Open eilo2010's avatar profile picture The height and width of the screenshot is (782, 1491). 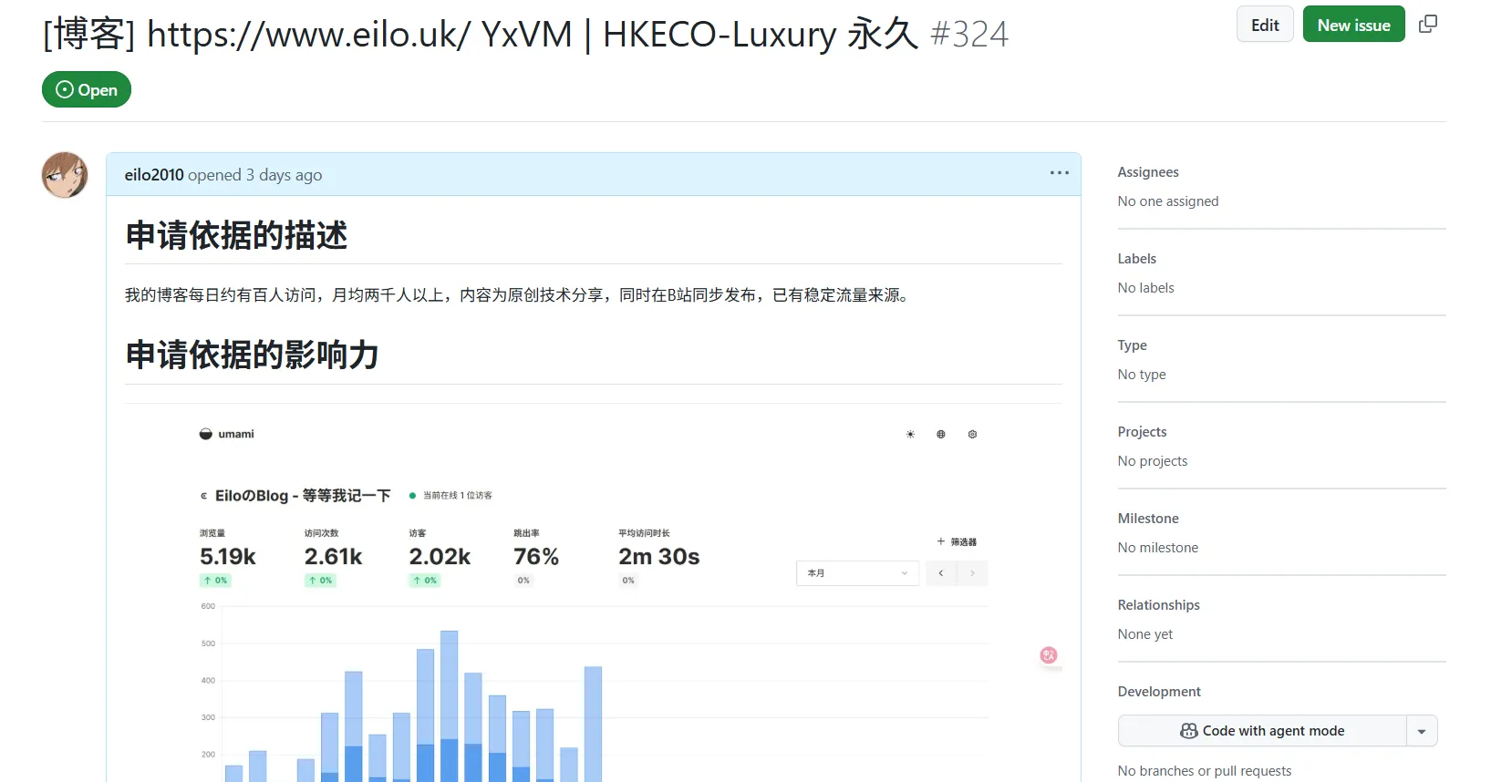(x=65, y=175)
